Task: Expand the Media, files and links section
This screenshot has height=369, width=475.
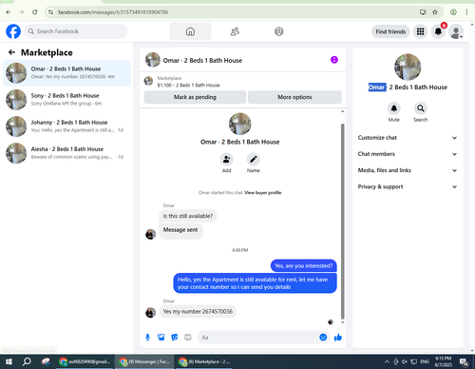Action: pos(408,170)
